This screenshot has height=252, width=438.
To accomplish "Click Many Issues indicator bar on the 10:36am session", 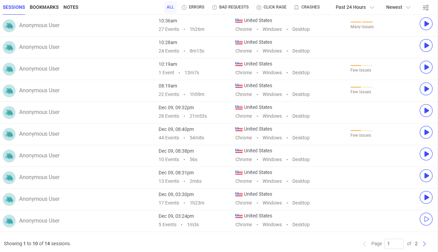I will coord(362,22).
